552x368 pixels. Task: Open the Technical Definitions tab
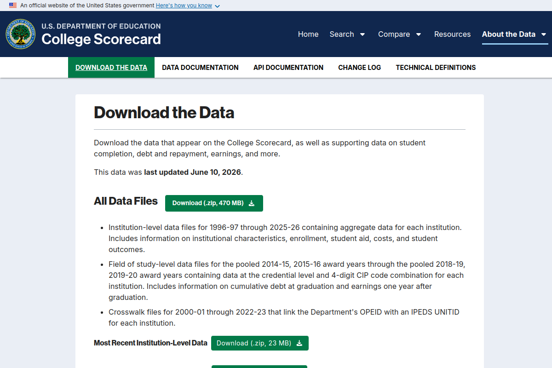pos(436,67)
